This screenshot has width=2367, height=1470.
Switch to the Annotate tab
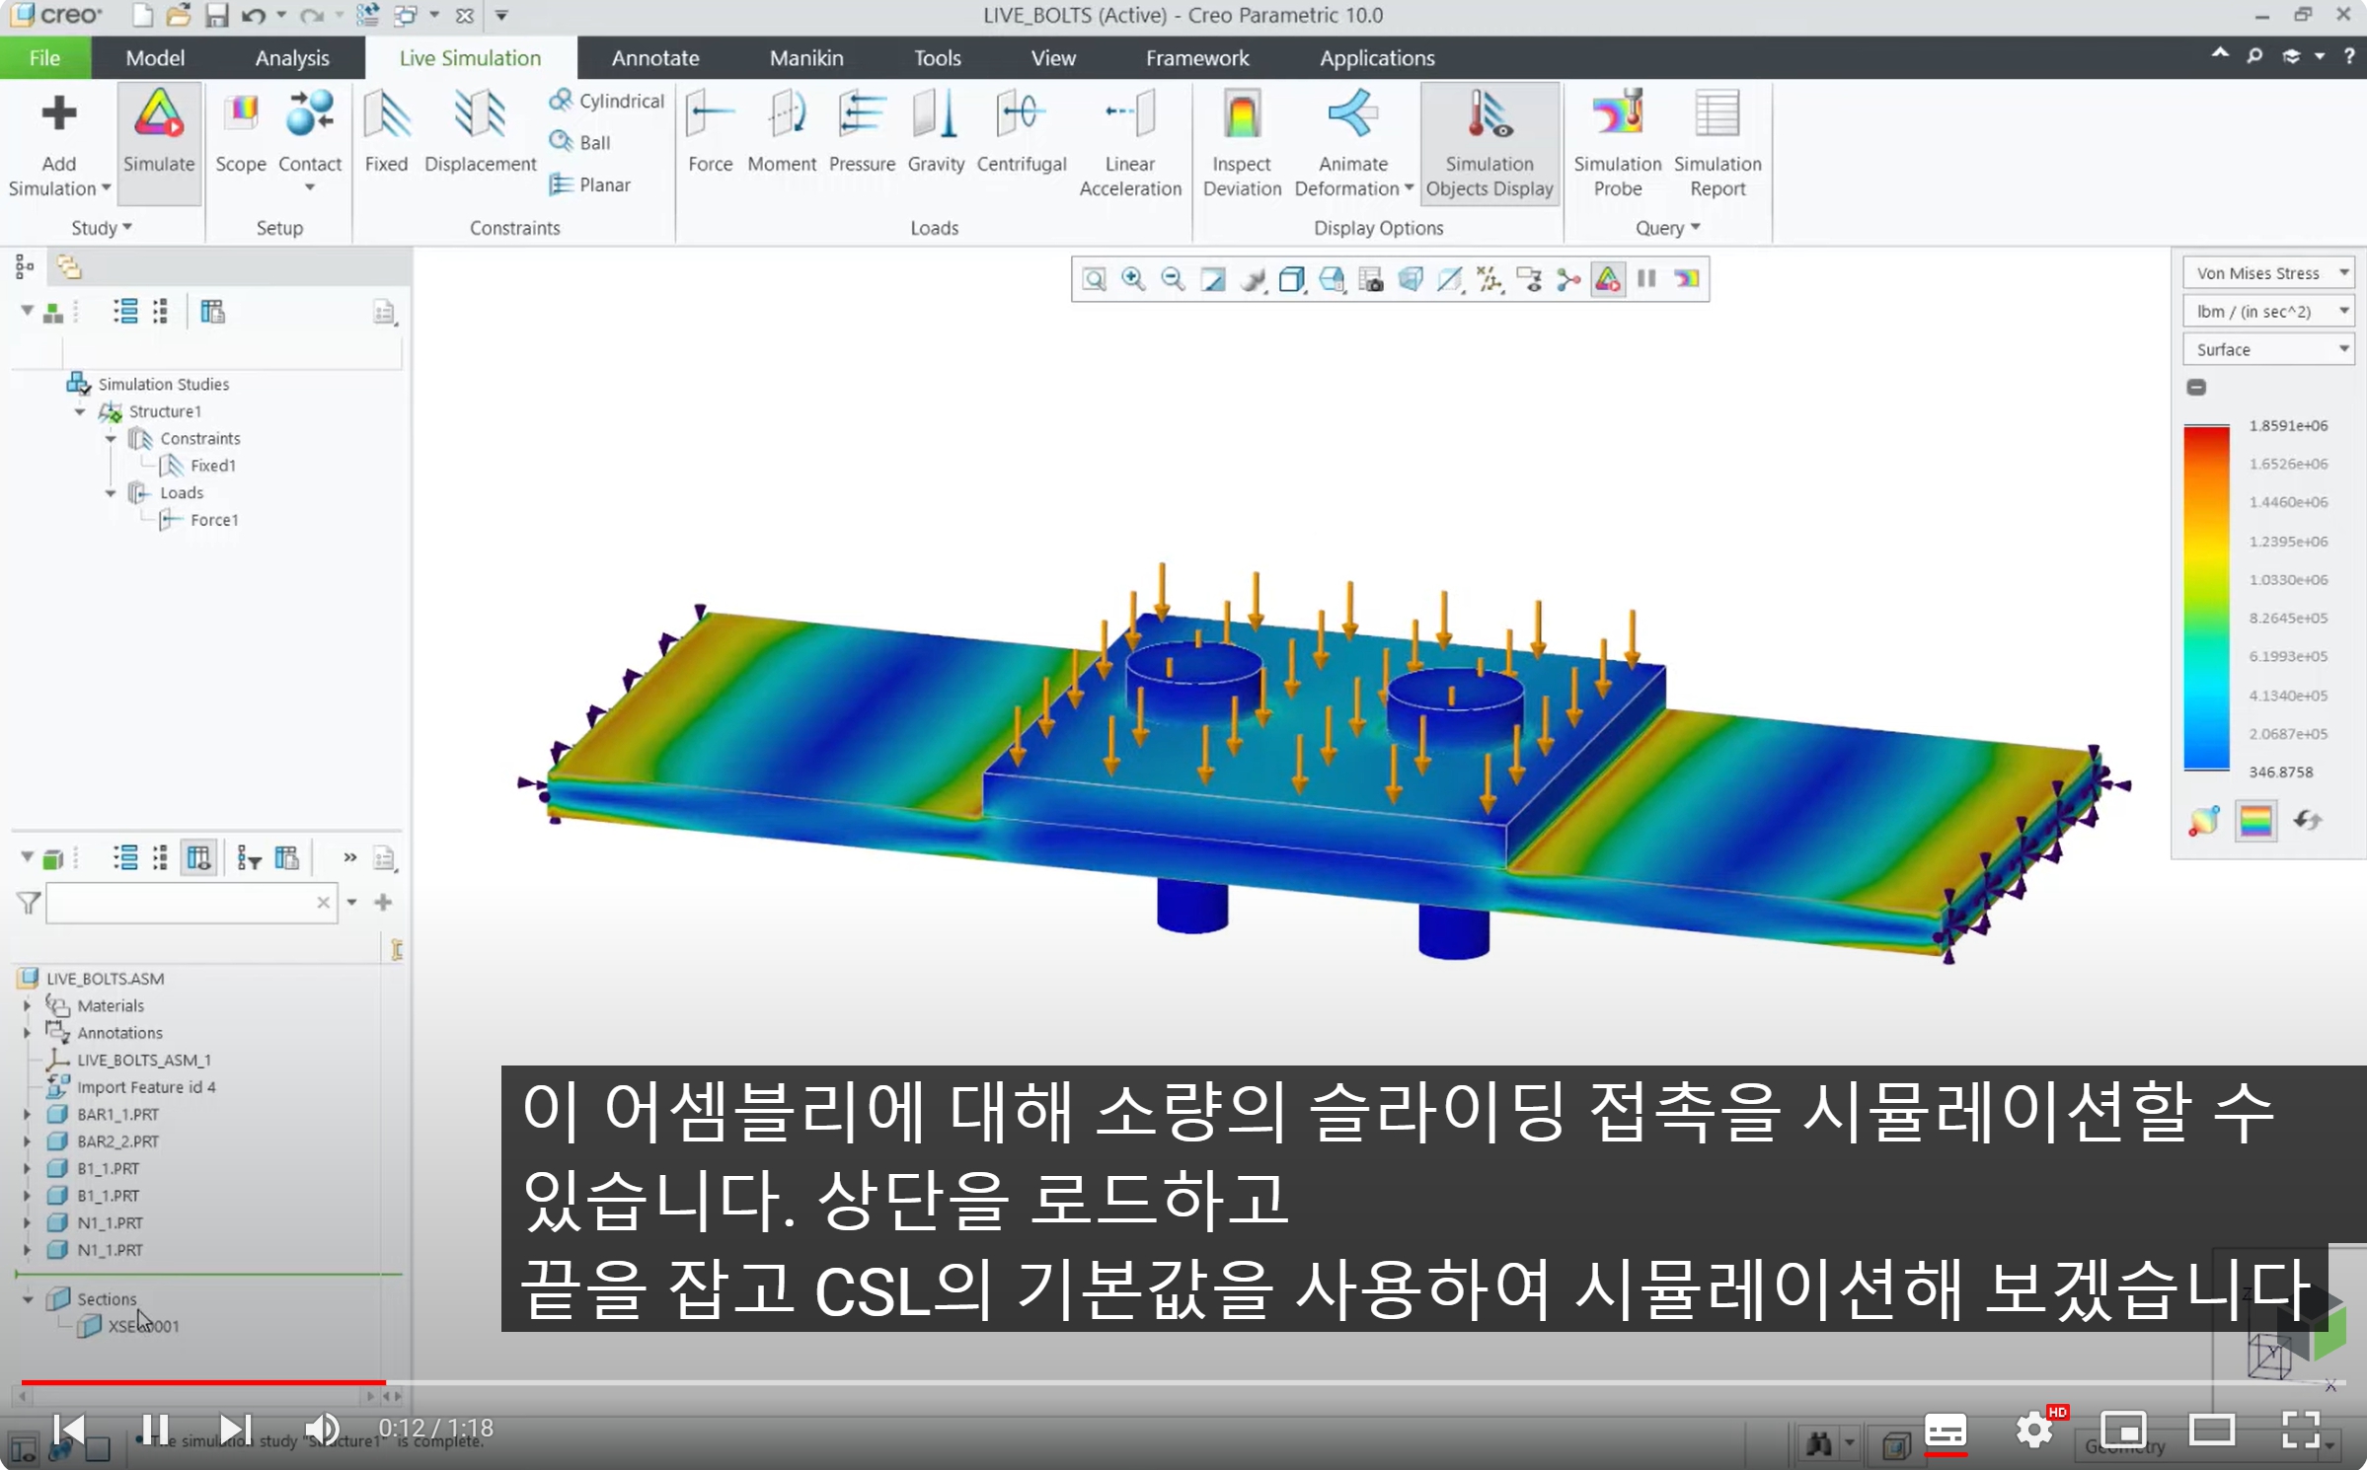coord(654,58)
